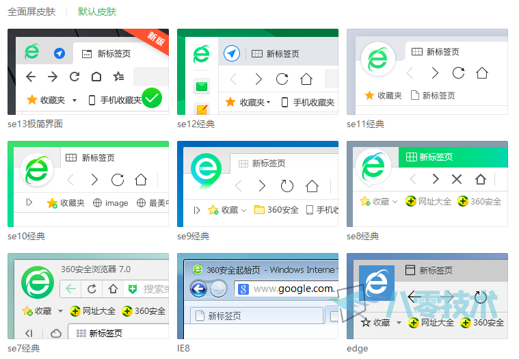Click the 360 logo in se11经典 preview
Viewport: 519px width, 359px height.
pos(377,59)
